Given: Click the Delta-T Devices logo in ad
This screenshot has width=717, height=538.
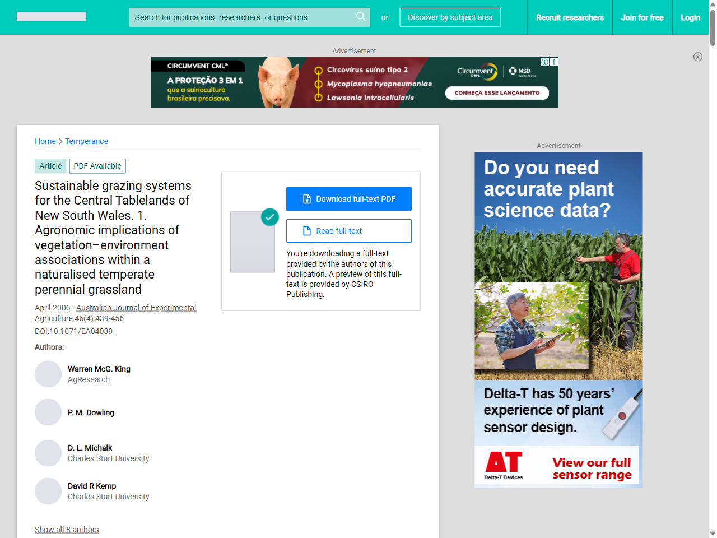Looking at the screenshot, I should pyautogui.click(x=504, y=466).
